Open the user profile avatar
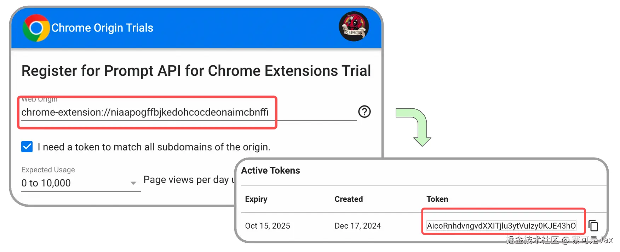Viewport: 620px width, 252px height. tap(354, 27)
